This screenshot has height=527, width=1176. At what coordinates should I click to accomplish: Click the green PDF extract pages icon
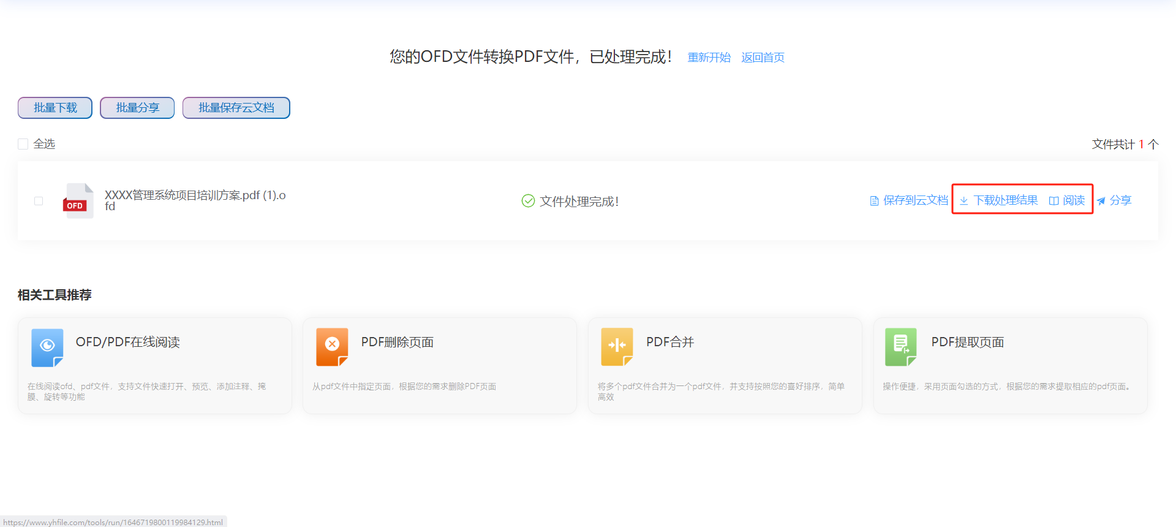click(x=900, y=346)
